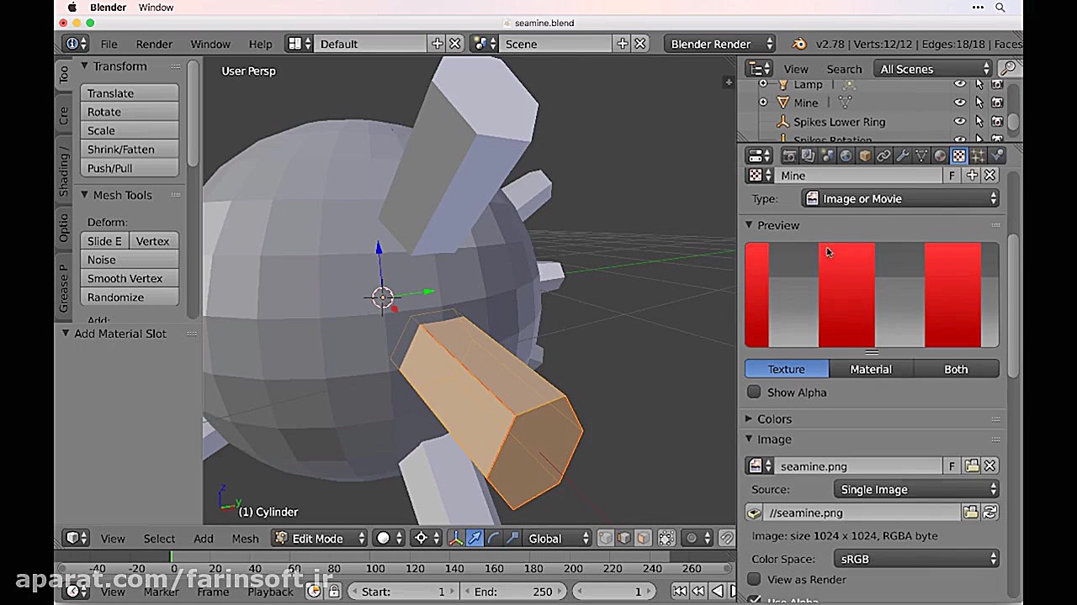This screenshot has width=1077, height=605.
Task: Open Modifiers wrench properties tab
Action: click(903, 155)
